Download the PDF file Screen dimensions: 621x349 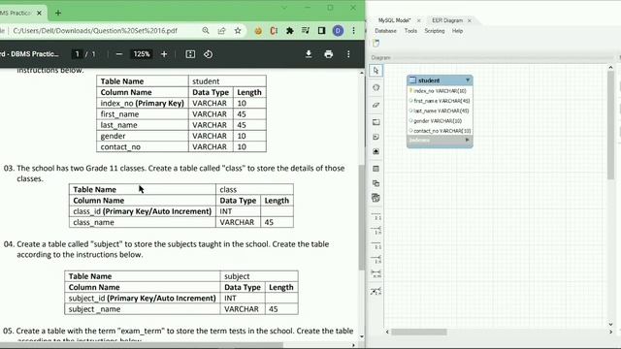pos(309,54)
